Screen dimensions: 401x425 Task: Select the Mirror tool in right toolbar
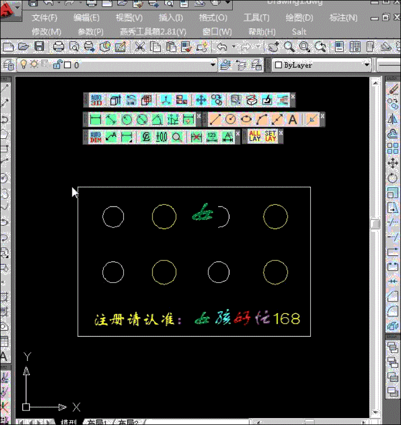pos(393,118)
